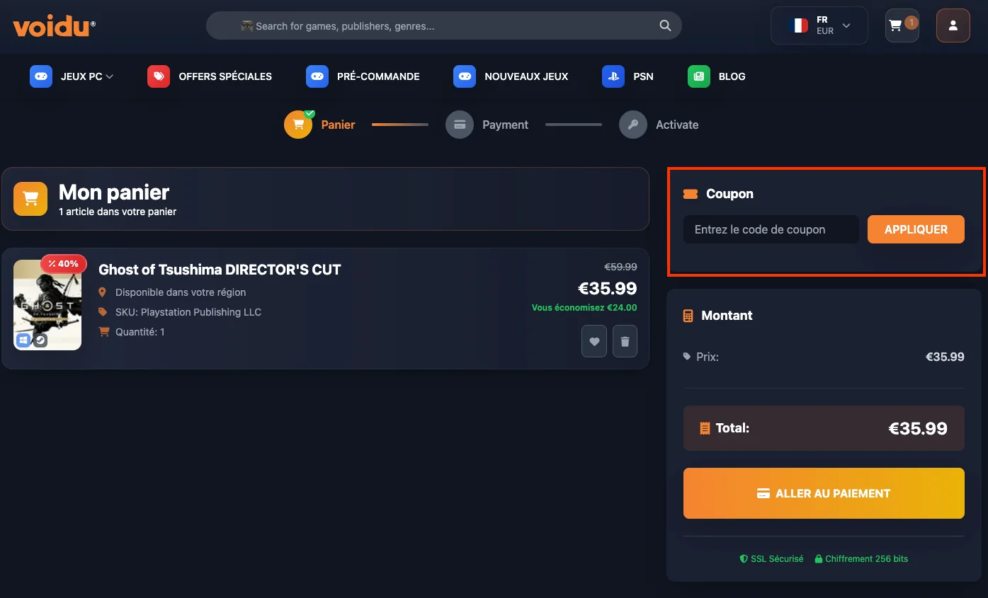Click the user account icon
988x598 pixels.
953,25
